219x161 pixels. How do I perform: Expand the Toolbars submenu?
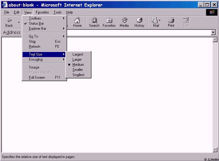click(x=45, y=18)
